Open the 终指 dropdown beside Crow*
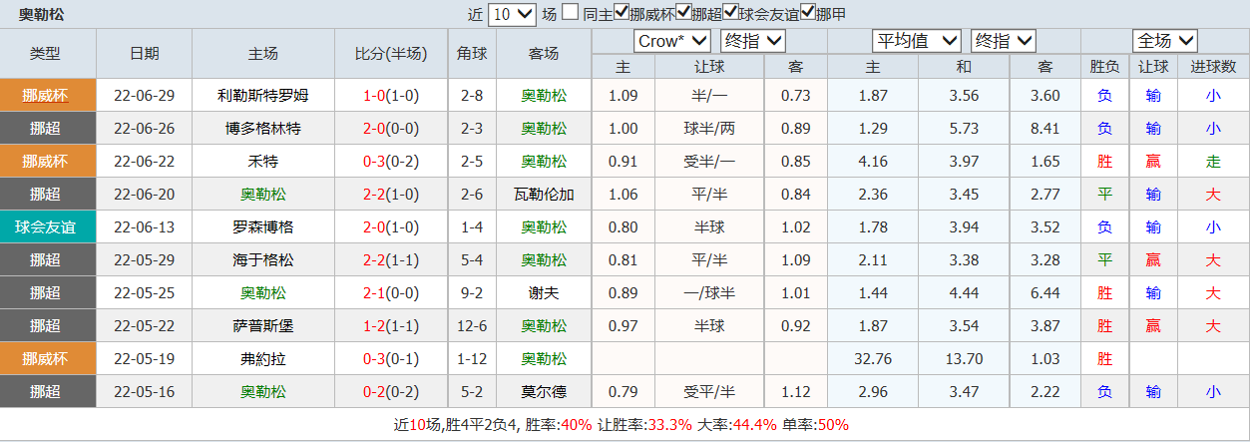Viewport: 1251px width, 442px height. coord(753,41)
